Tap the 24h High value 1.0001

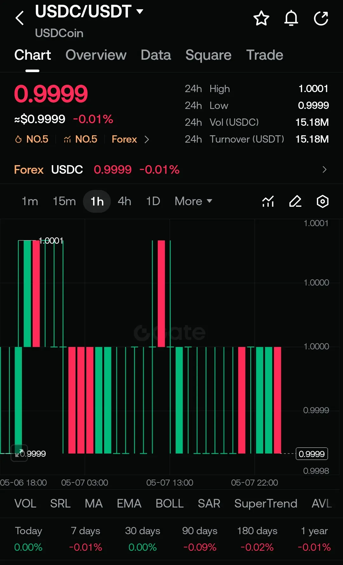click(313, 89)
